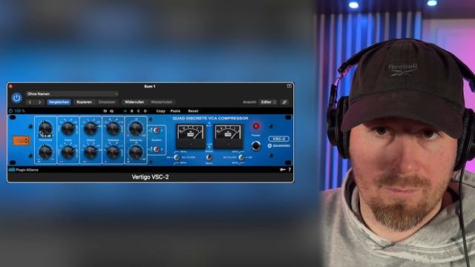Screen dimensions: 475x267
Task: Click the Plugin Alliance logo
Action: (x=24, y=170)
